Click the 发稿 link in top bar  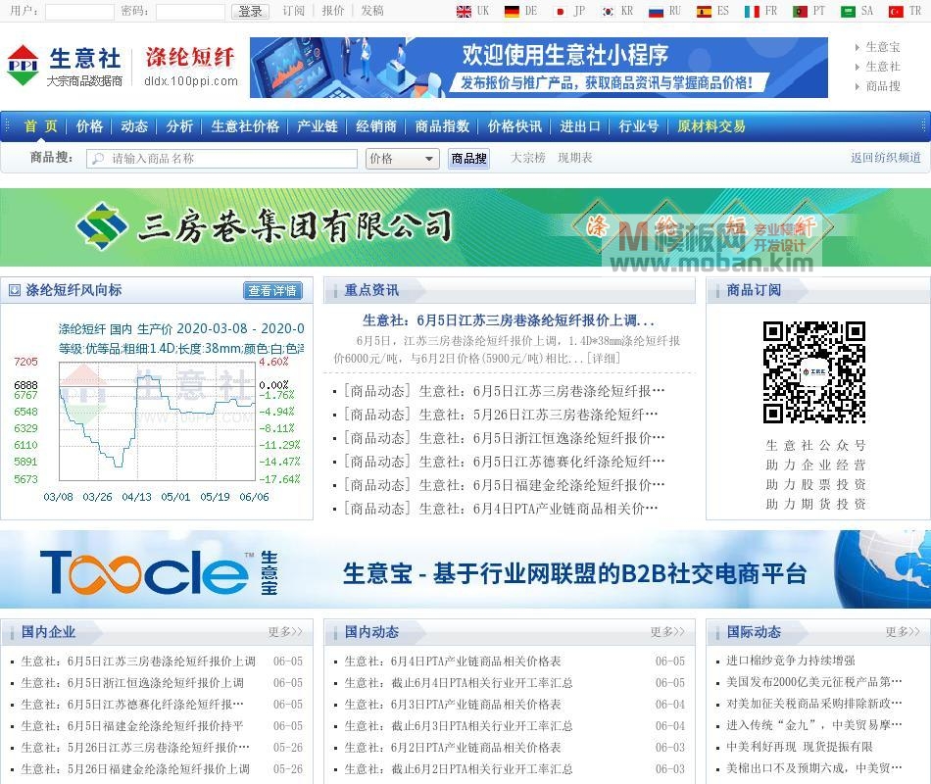[x=372, y=12]
